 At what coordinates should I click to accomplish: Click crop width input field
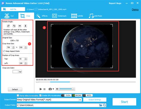coord(9,47)
